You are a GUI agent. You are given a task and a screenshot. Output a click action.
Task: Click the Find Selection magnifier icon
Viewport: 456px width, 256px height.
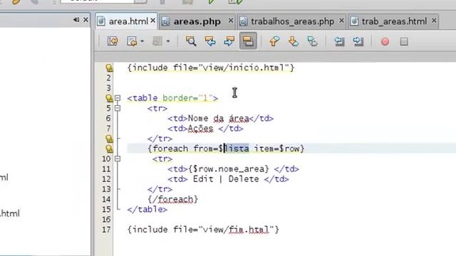pyautogui.click(x=191, y=41)
